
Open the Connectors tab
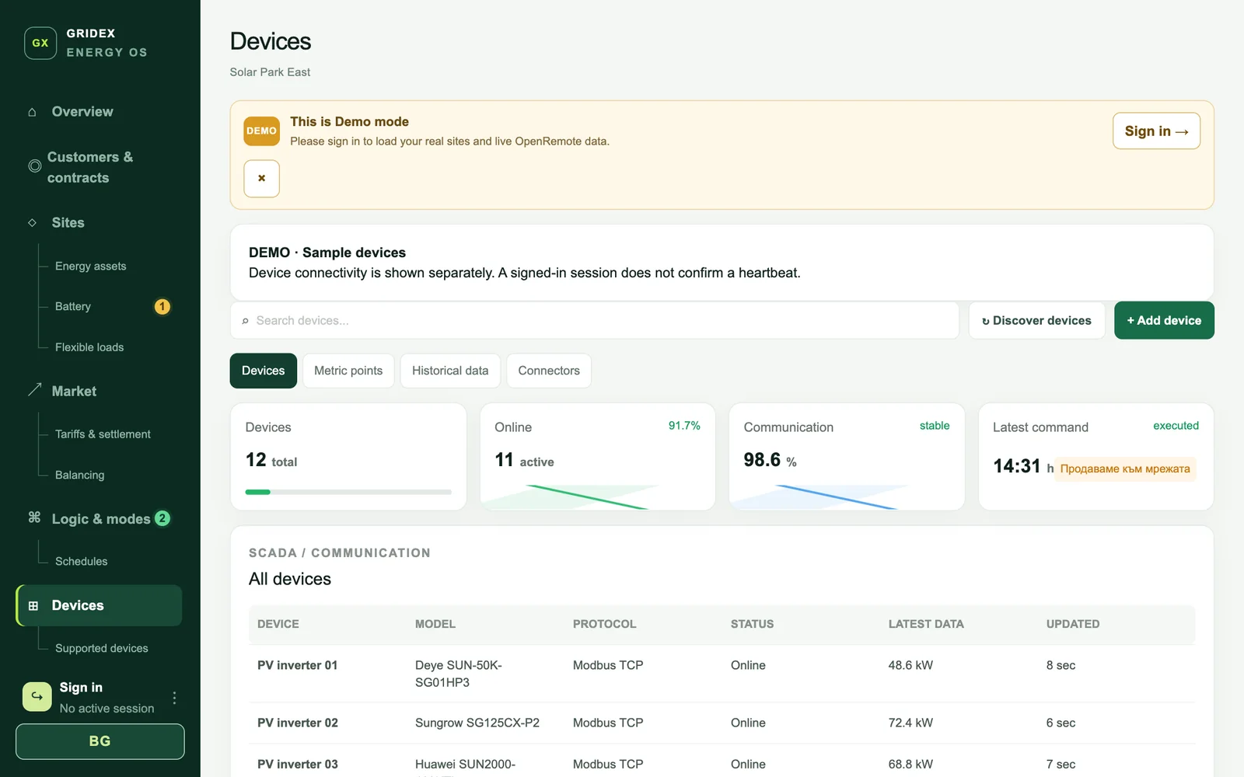(549, 371)
